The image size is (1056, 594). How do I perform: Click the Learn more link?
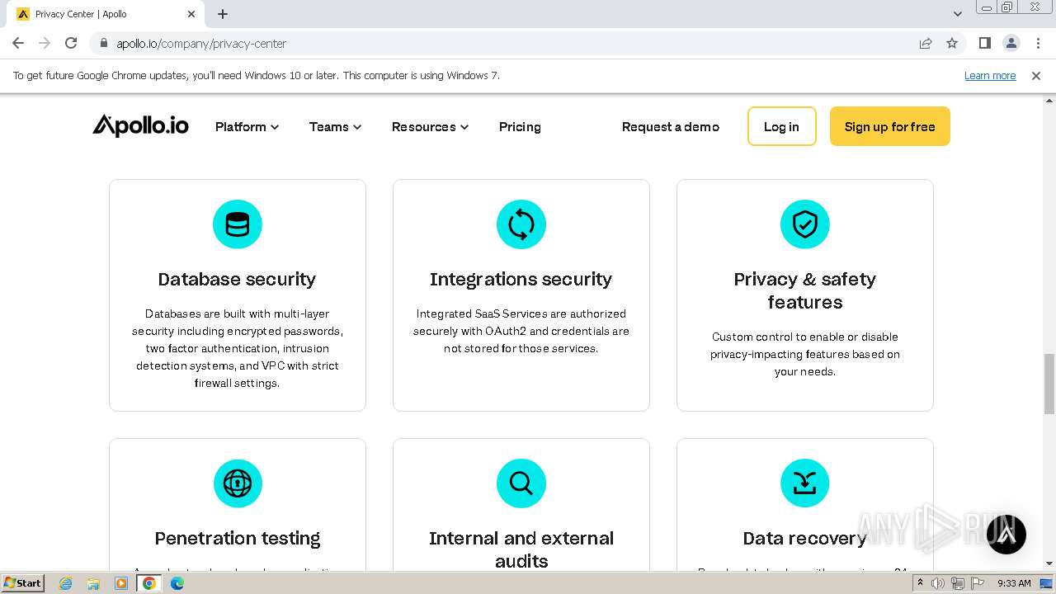tap(990, 75)
